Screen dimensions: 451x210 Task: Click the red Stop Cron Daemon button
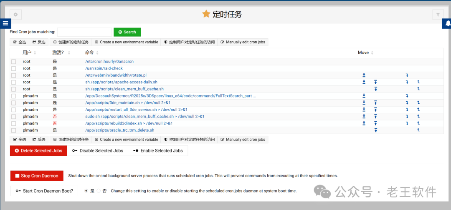tap(37, 176)
